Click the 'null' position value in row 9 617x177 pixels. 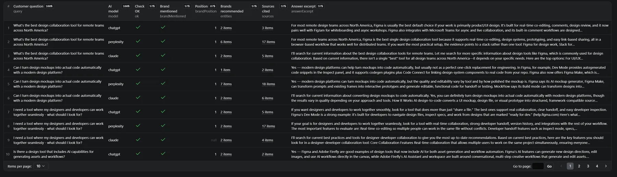(214, 140)
